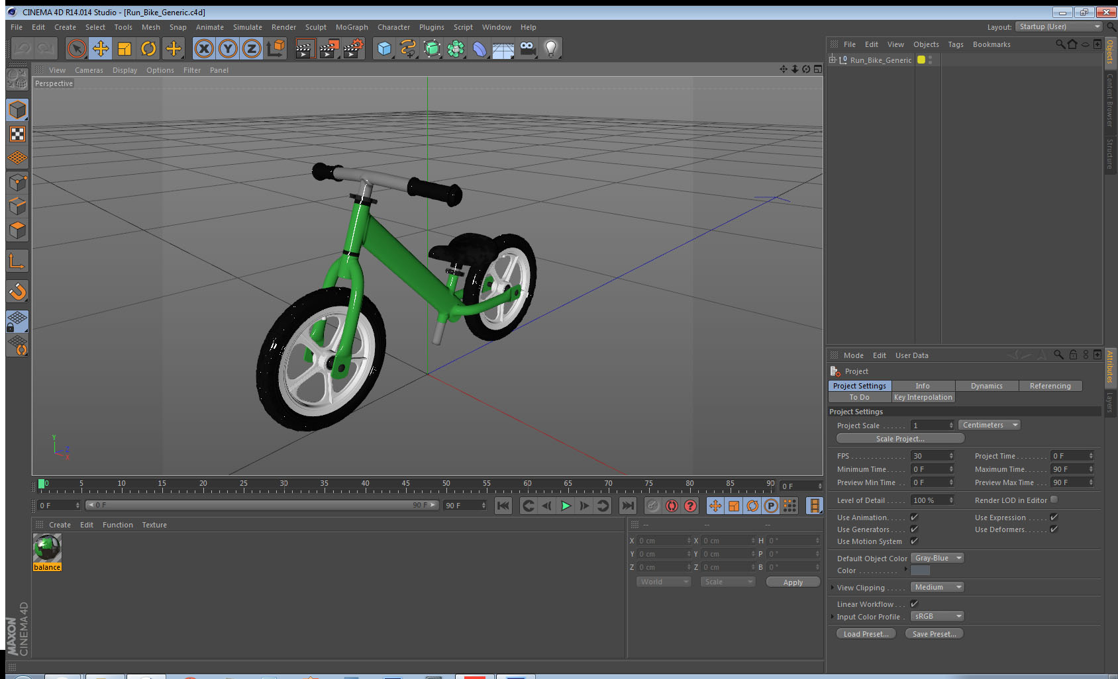Image resolution: width=1118 pixels, height=679 pixels.
Task: Toggle X-axis lock icon
Action: pos(204,48)
